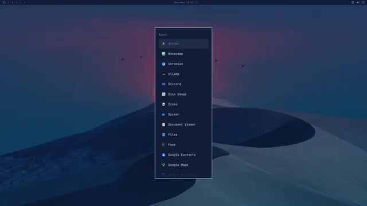Click the last system tray icon in the top bar
This screenshot has height=206, width=367.
363,2
